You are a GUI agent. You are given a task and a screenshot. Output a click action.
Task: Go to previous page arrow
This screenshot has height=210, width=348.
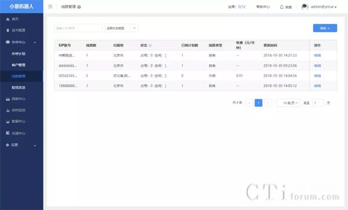coord(249,103)
